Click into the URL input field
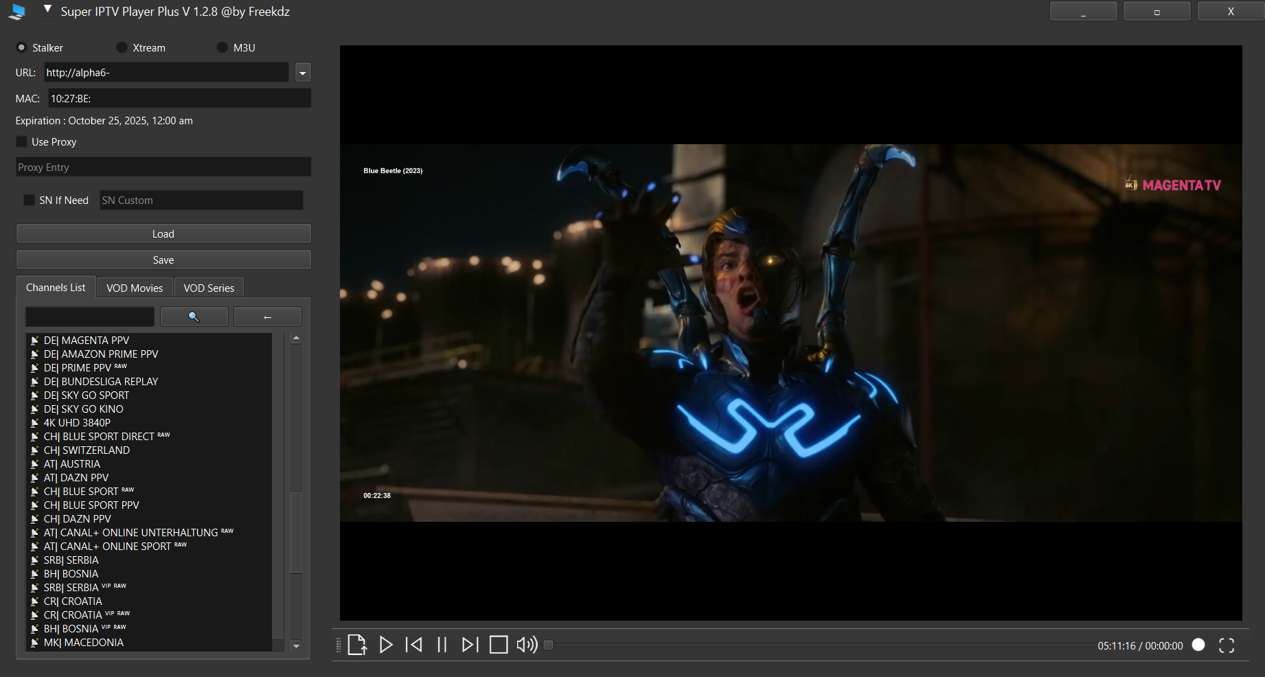This screenshot has height=677, width=1265. [166, 73]
